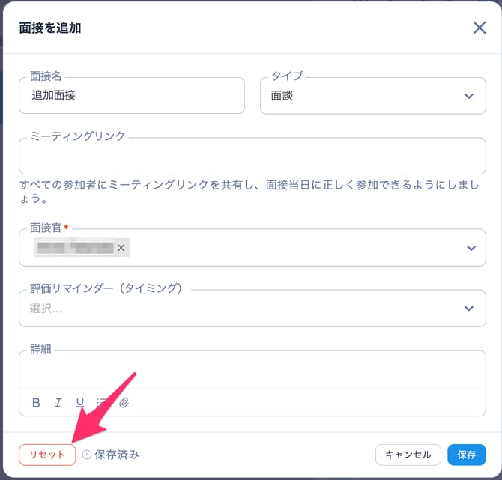This screenshot has width=502, height=480.
Task: Click the 面接名 field containing 追加面接
Action: [132, 96]
